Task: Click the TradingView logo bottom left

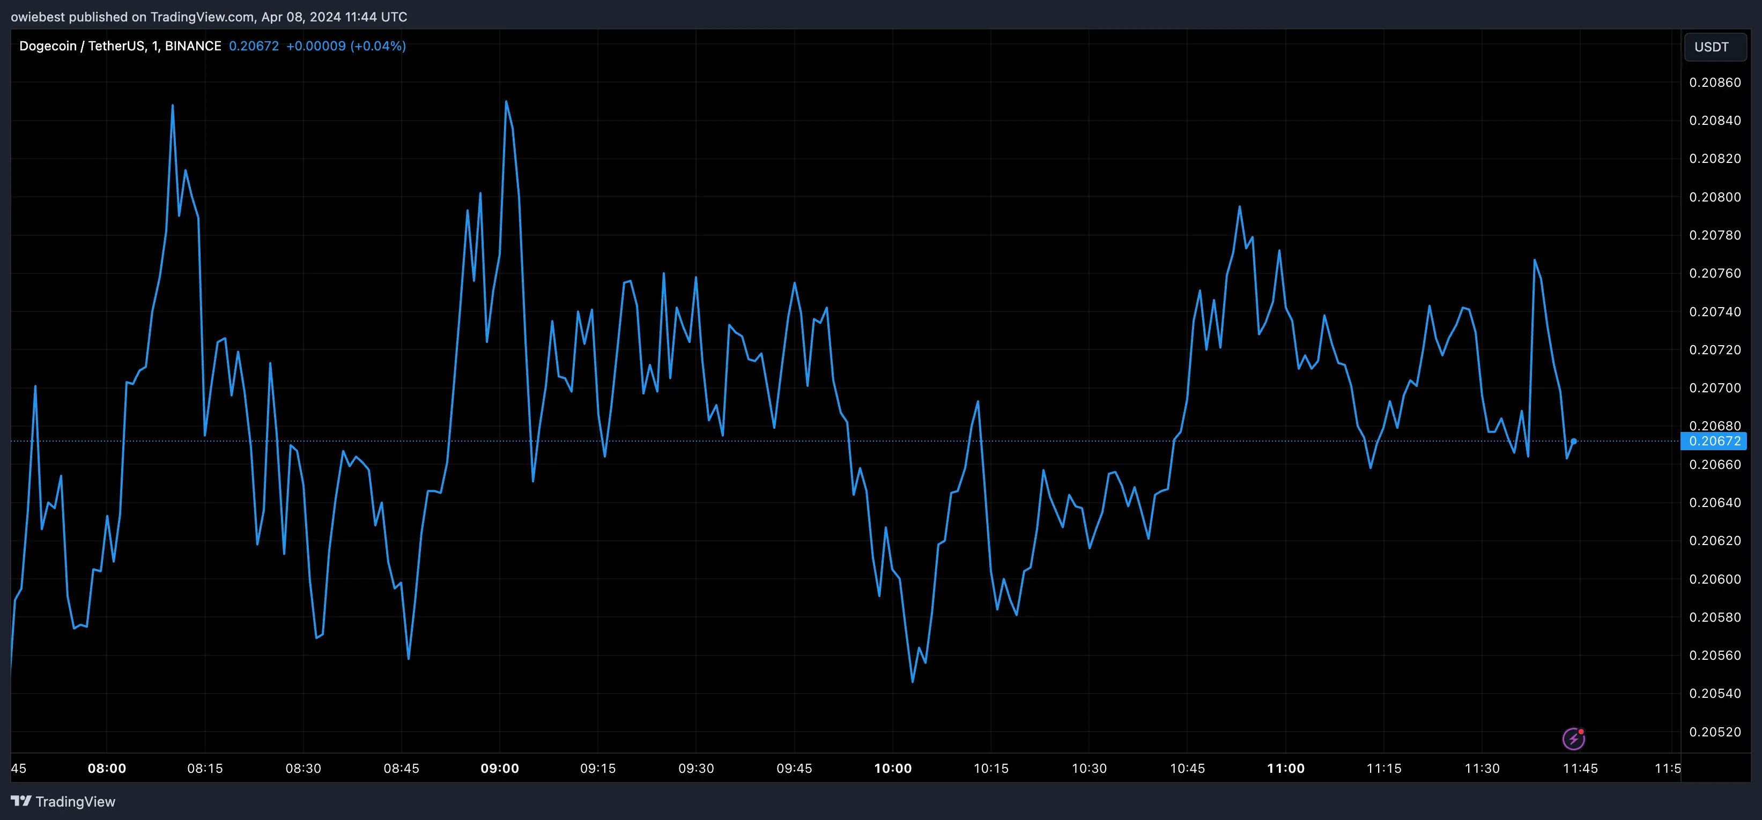Action: click(62, 801)
